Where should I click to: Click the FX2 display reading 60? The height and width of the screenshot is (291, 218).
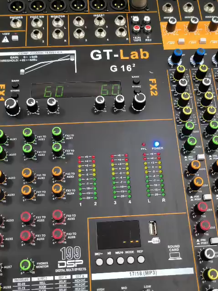point(110,90)
